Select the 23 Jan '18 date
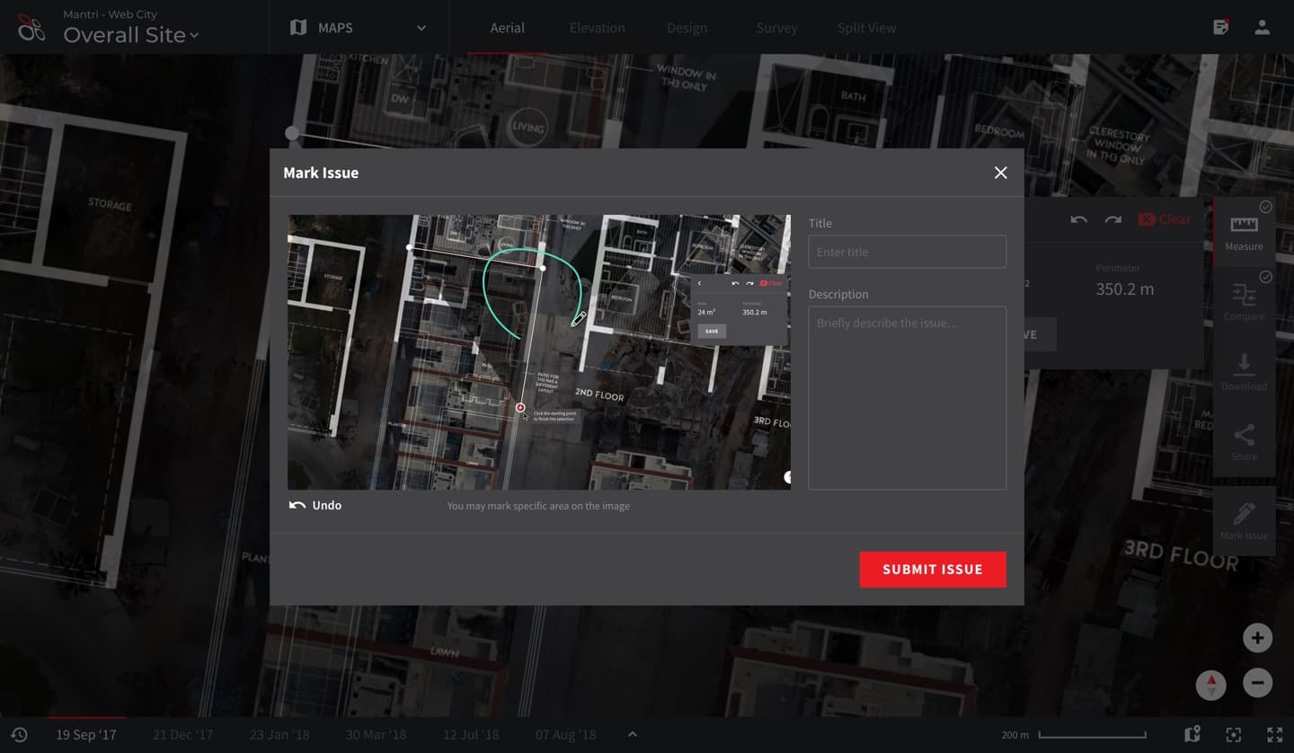The image size is (1294, 753). 279,734
